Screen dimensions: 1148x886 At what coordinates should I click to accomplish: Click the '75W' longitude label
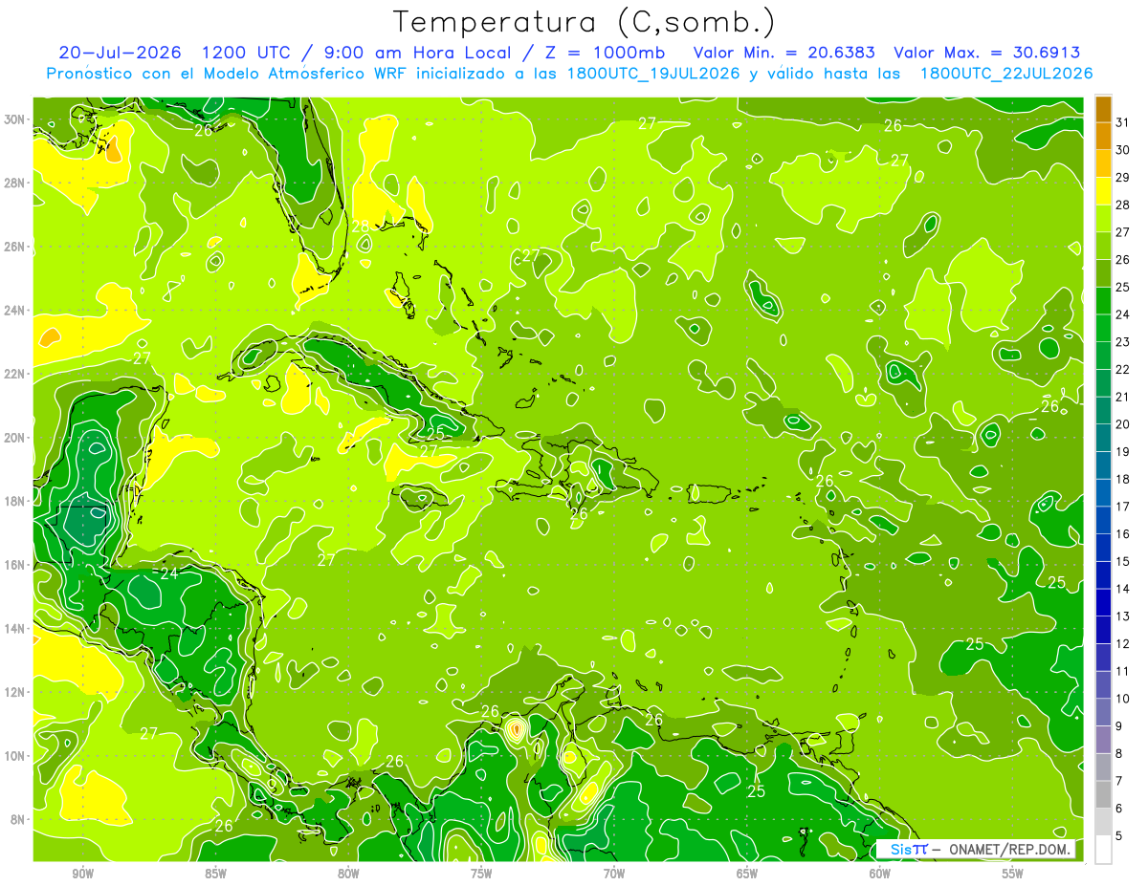(481, 874)
